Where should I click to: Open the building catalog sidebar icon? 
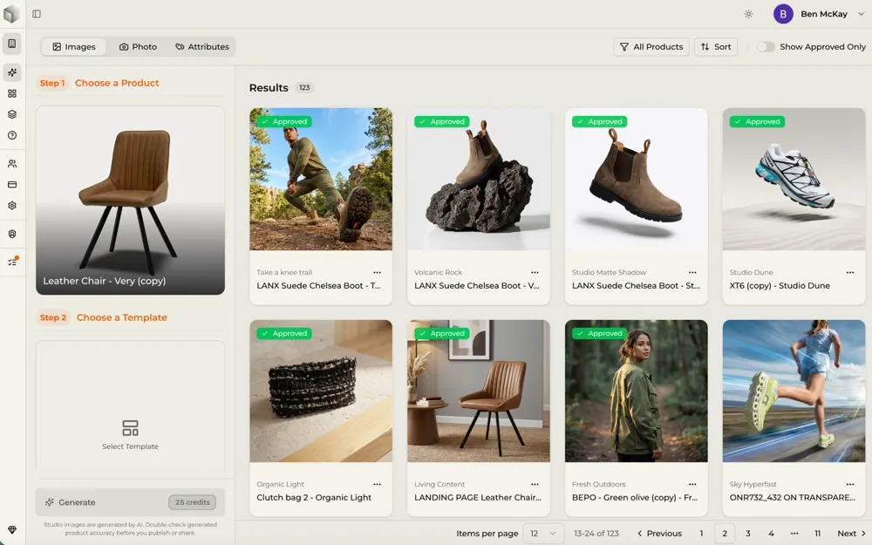point(12,44)
